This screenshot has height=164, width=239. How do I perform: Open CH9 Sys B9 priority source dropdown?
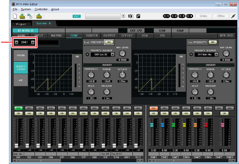coord(113,54)
